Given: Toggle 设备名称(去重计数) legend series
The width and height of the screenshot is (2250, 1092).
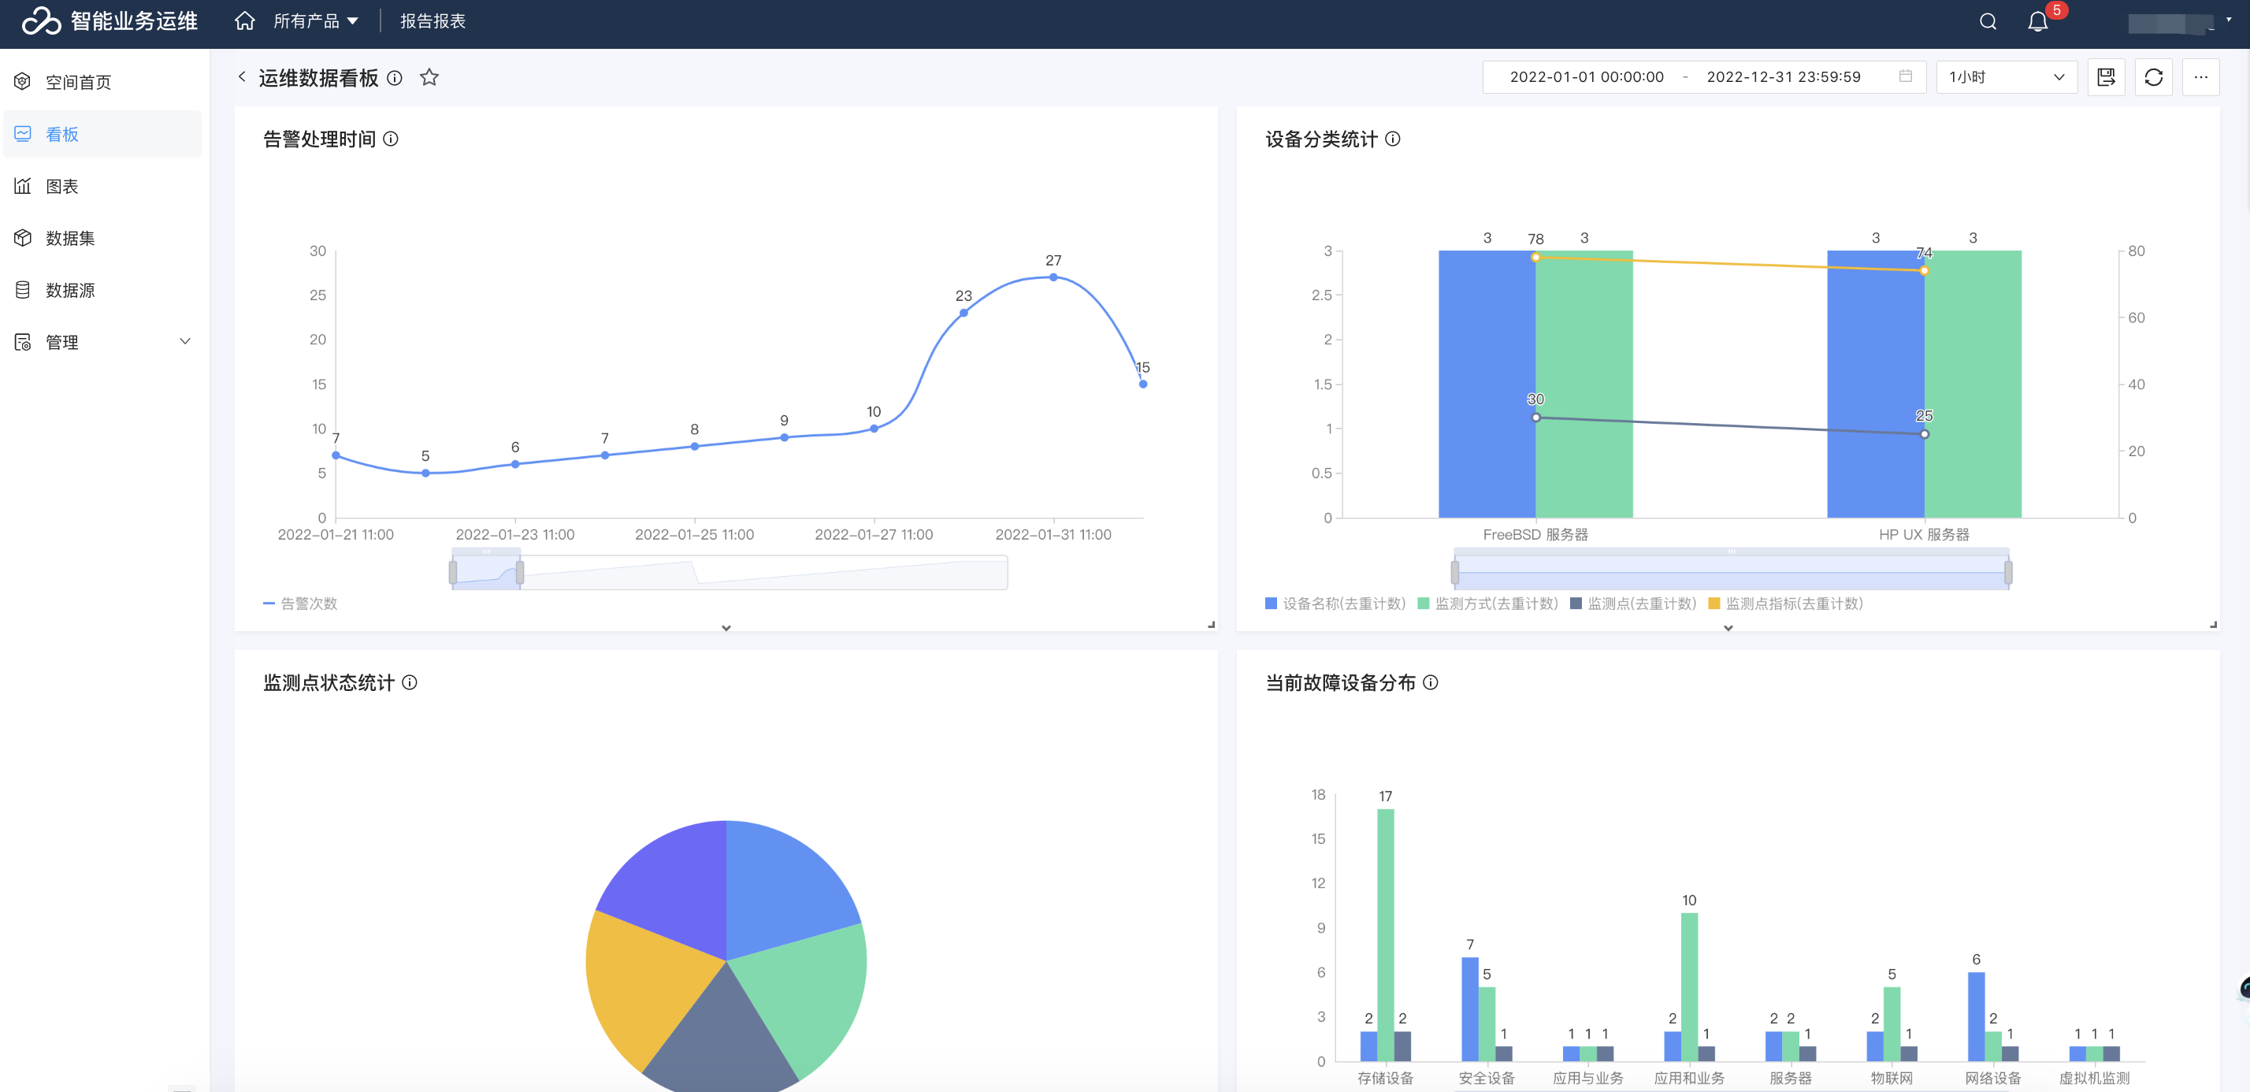Looking at the screenshot, I should [1335, 604].
